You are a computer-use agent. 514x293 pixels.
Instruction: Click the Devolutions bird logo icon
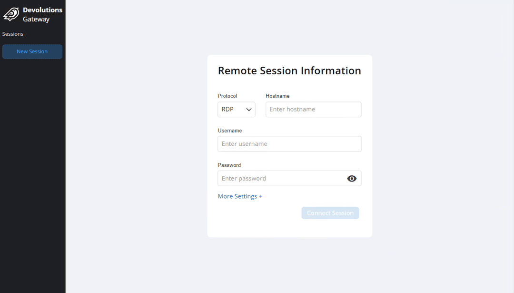[x=11, y=14]
